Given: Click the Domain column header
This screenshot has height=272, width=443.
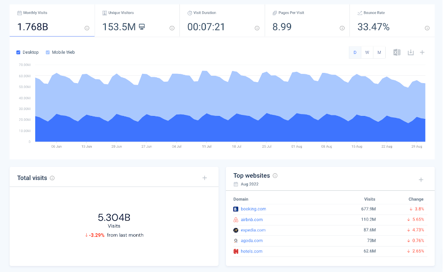Looking at the screenshot, I should point(241,199).
